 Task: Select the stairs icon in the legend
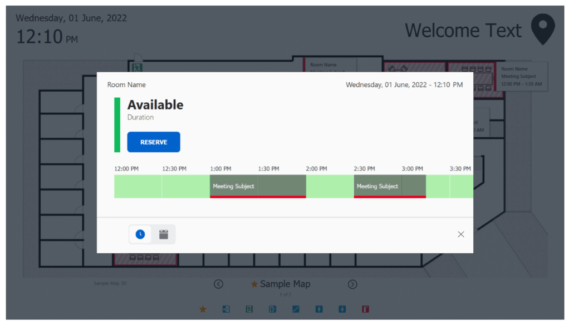(x=296, y=309)
